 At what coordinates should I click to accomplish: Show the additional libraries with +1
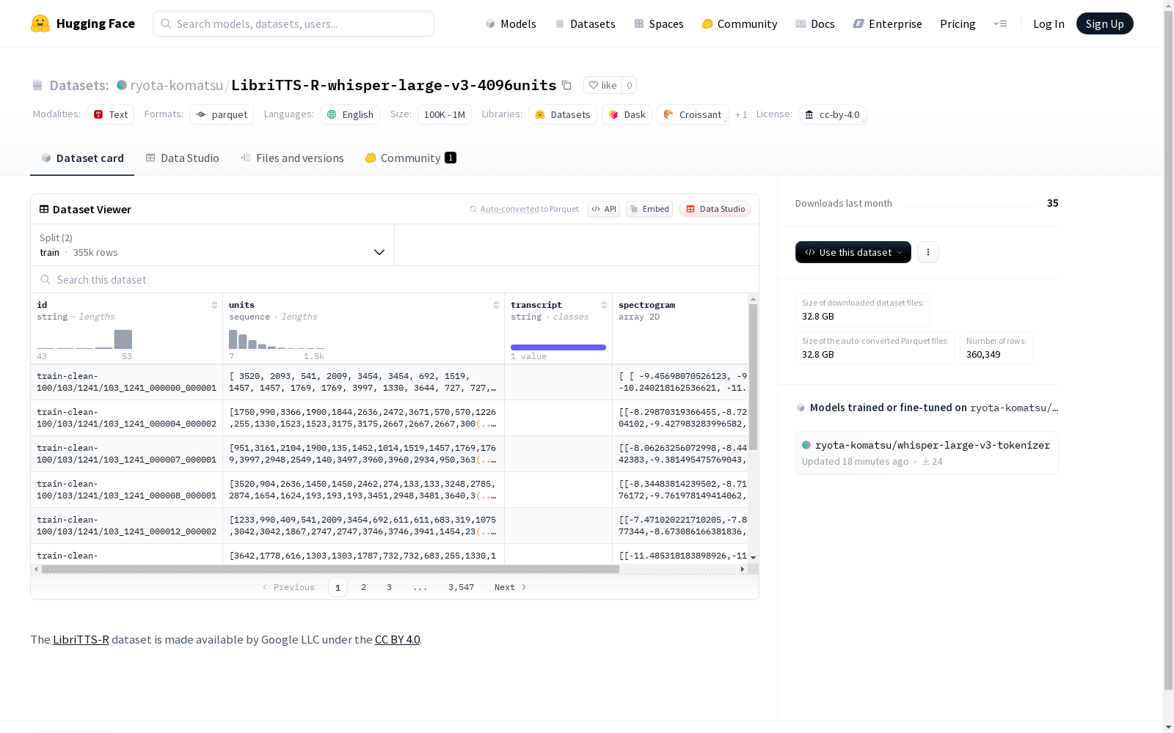741,114
